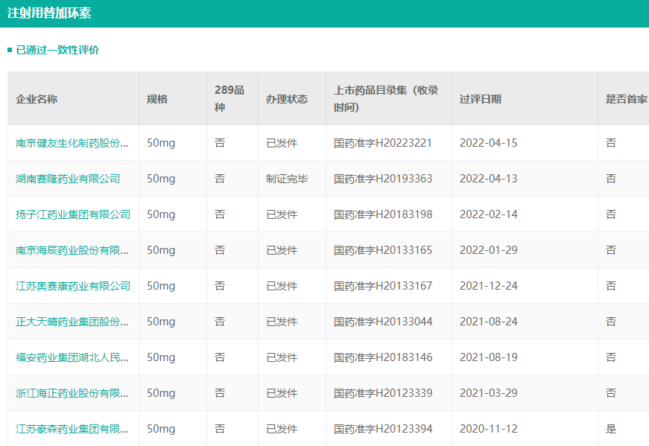The width and height of the screenshot is (649, 446).
Task: Select the 南京海辰药业 company link
Action: (x=72, y=250)
